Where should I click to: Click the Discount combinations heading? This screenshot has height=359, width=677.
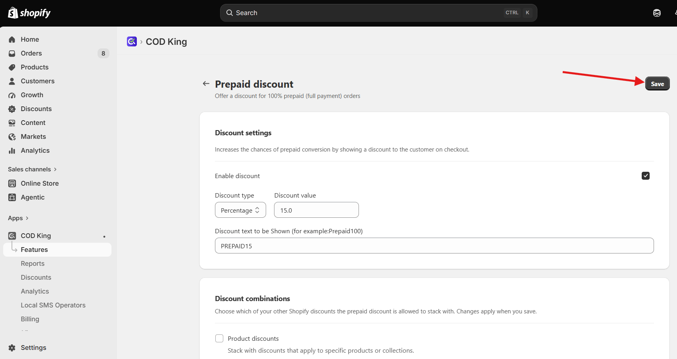252,299
